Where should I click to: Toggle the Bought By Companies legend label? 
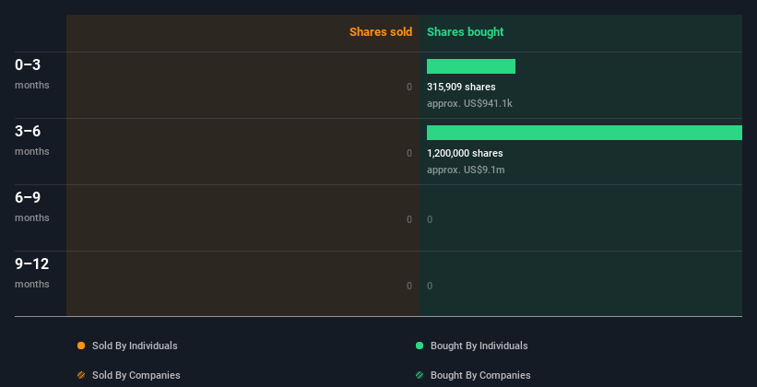tap(480, 375)
